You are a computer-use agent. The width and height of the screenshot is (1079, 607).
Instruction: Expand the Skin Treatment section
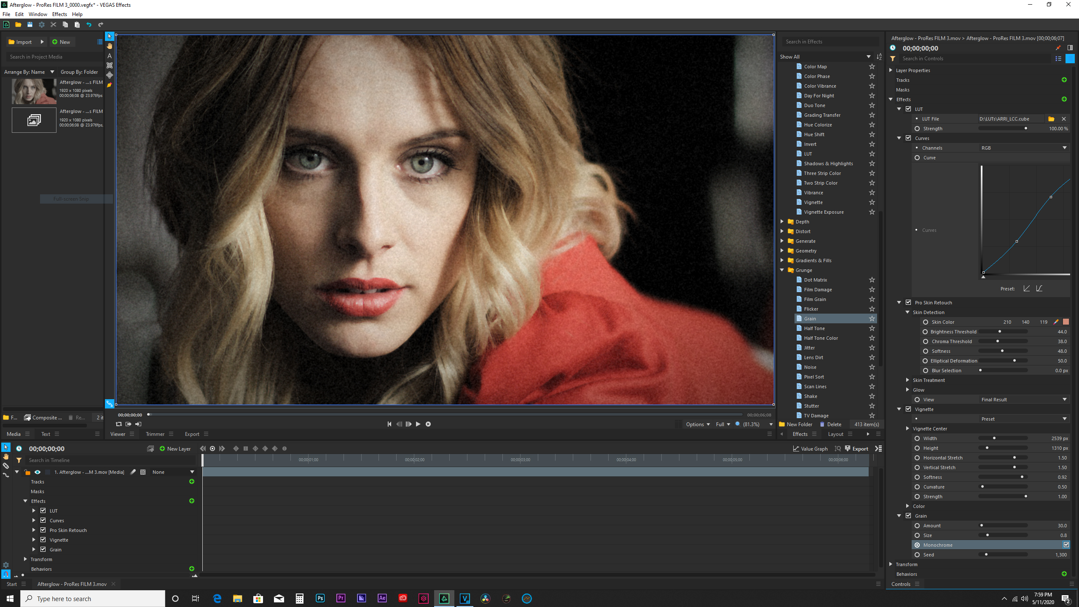pyautogui.click(x=907, y=380)
